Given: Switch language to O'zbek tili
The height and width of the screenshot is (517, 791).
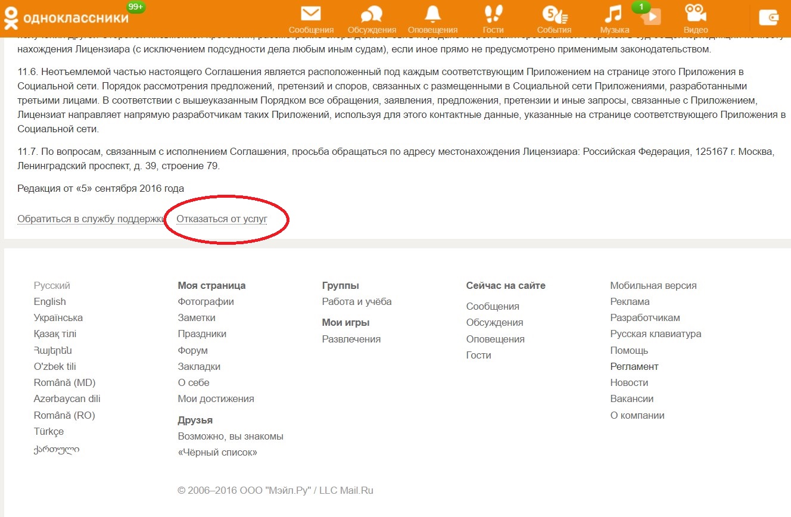Looking at the screenshot, I should point(55,366).
